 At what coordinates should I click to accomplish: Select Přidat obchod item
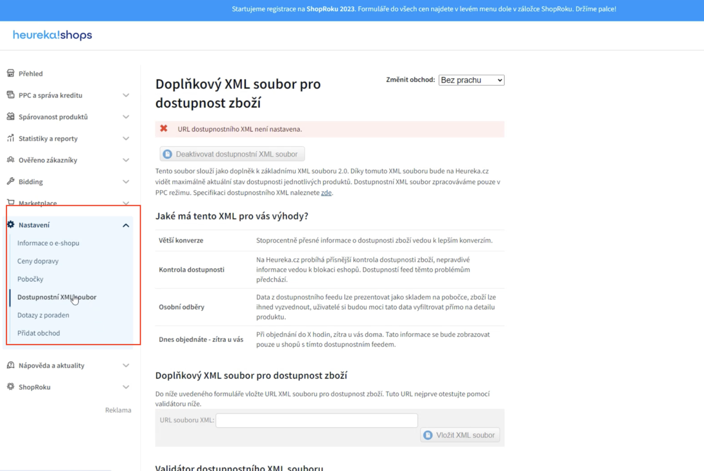click(38, 333)
